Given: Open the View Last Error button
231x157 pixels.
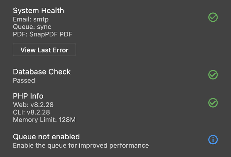Looking at the screenshot, I should click(x=44, y=49).
